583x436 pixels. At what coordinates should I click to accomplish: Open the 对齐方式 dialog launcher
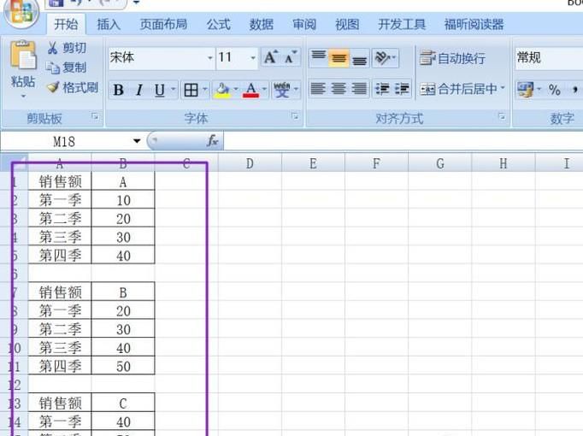(502, 117)
